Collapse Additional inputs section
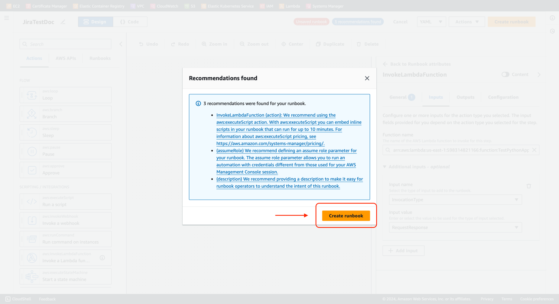Screen dimensions: 559x304 [x=385, y=167]
